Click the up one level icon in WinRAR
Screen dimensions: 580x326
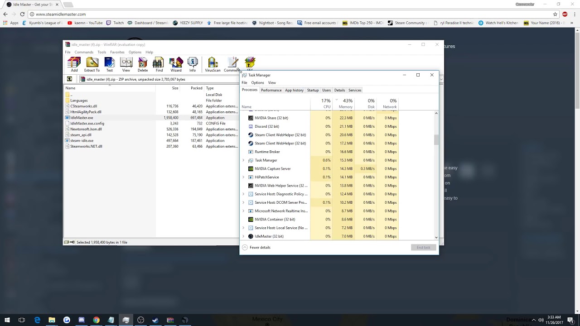pos(69,79)
